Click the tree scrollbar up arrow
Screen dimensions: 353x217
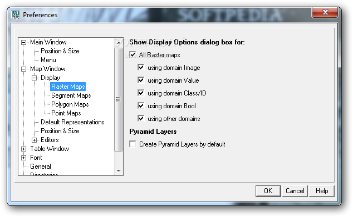[119, 42]
